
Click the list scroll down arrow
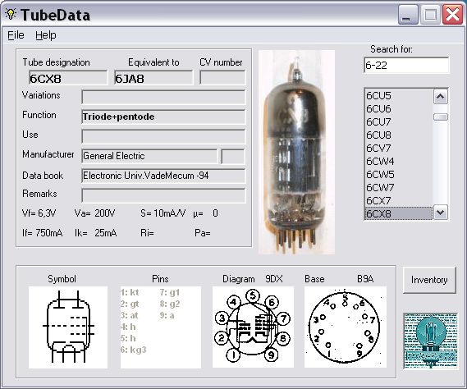[441, 213]
